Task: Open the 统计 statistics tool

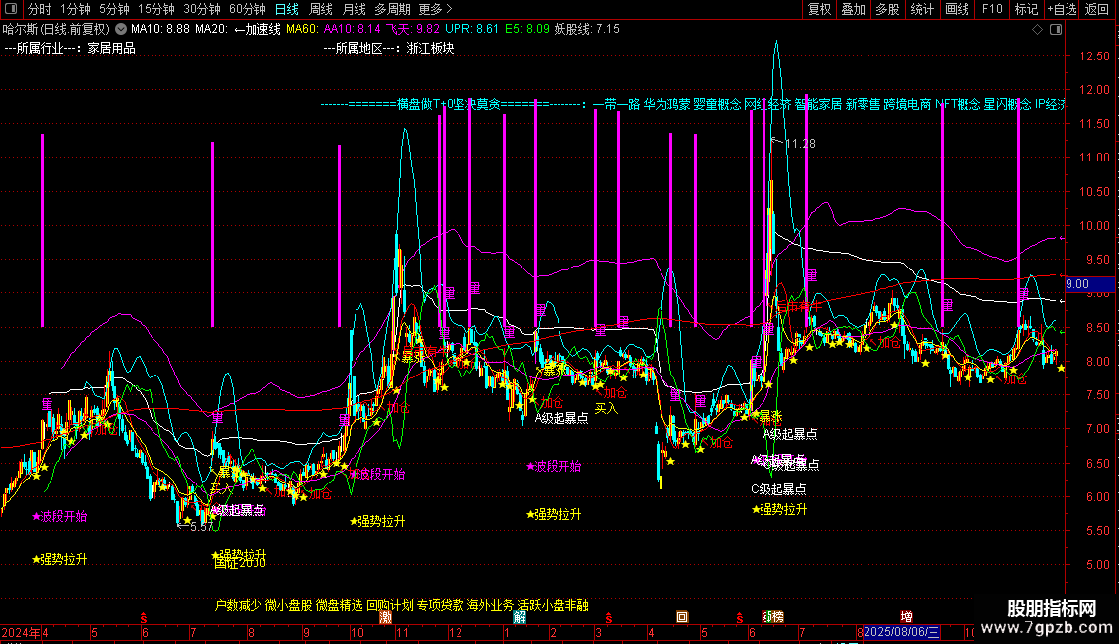Action: (921, 9)
